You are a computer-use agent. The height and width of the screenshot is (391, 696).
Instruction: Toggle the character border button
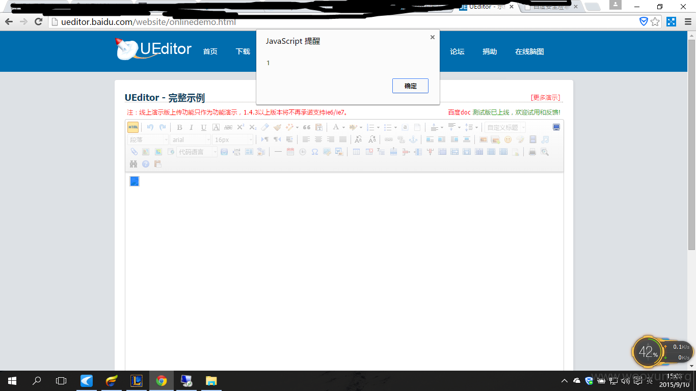click(x=216, y=127)
